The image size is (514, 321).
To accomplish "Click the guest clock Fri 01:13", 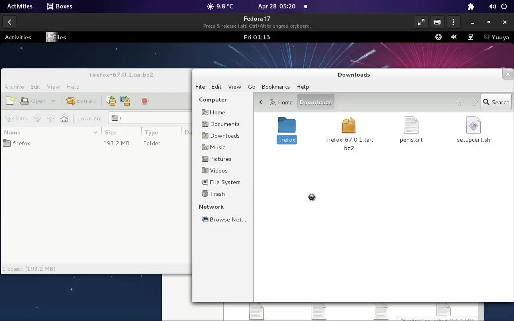I will [257, 37].
